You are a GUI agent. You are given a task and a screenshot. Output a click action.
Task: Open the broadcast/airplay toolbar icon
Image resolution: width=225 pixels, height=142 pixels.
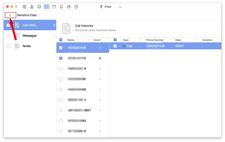pos(24,7)
